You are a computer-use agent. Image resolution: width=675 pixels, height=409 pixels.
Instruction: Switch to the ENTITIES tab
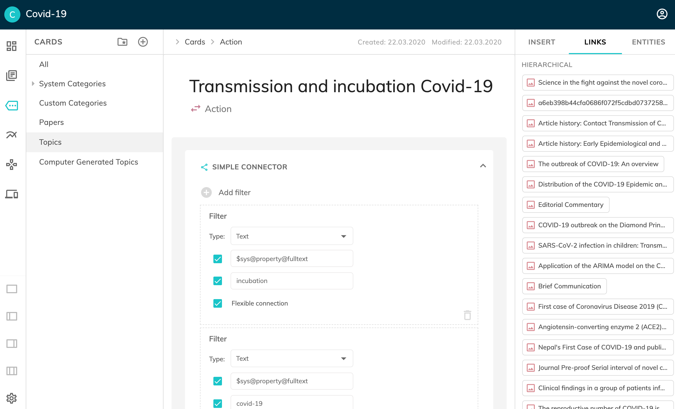pos(648,42)
